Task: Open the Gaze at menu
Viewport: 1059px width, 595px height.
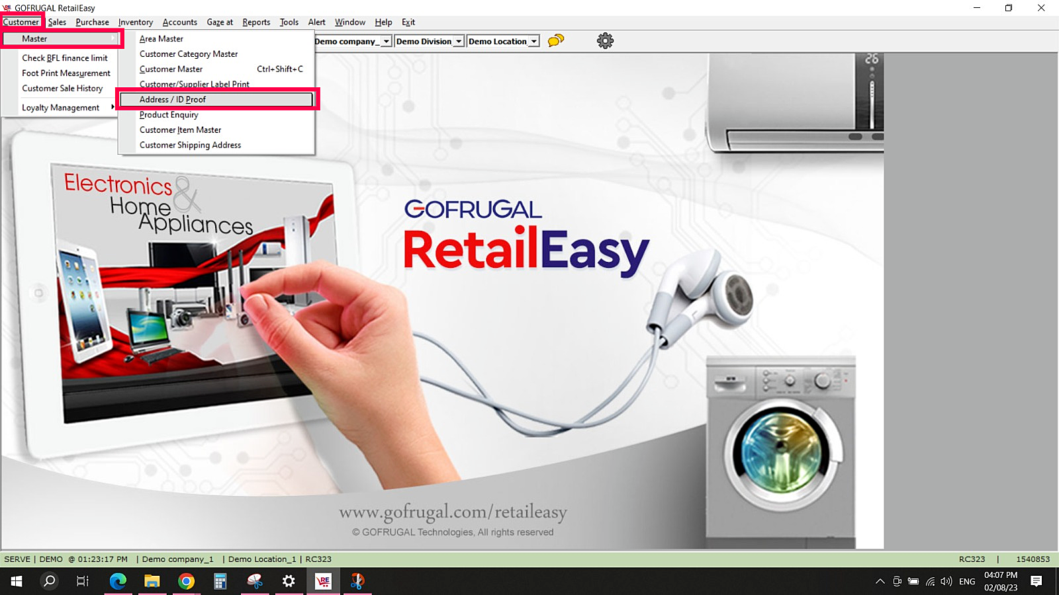Action: pos(220,22)
